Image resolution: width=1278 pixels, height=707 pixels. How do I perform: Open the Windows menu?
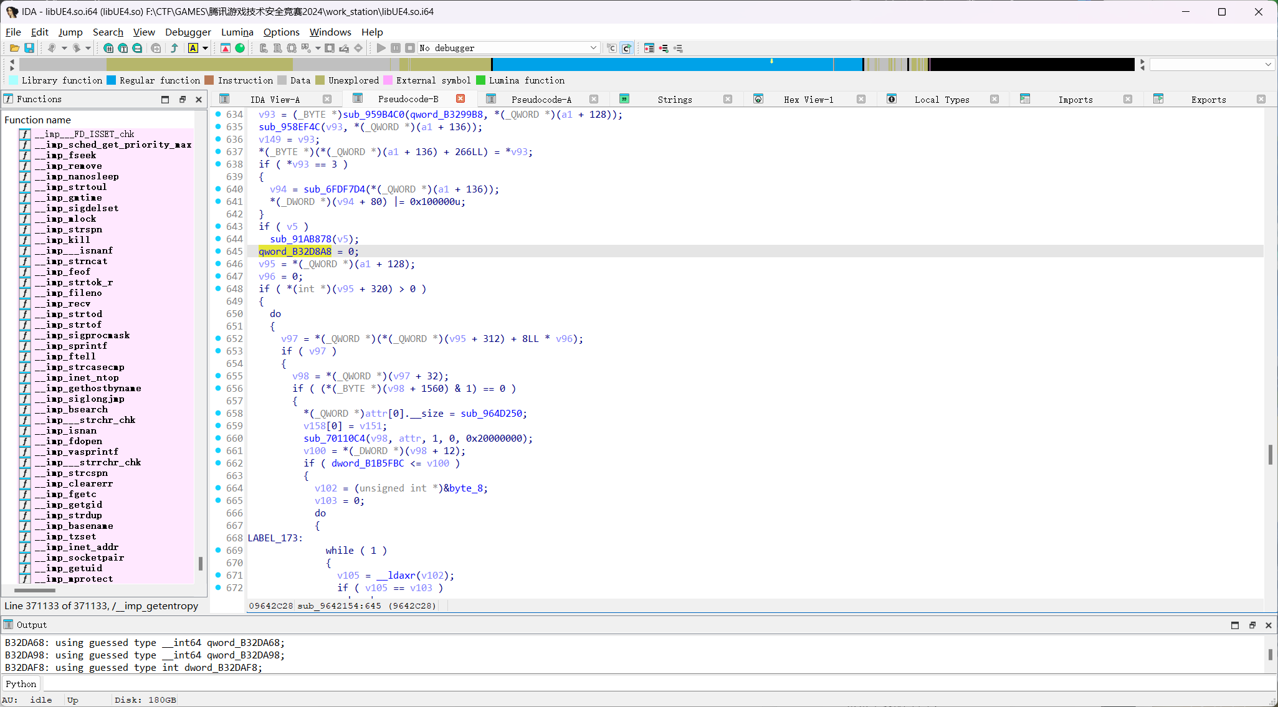click(330, 32)
